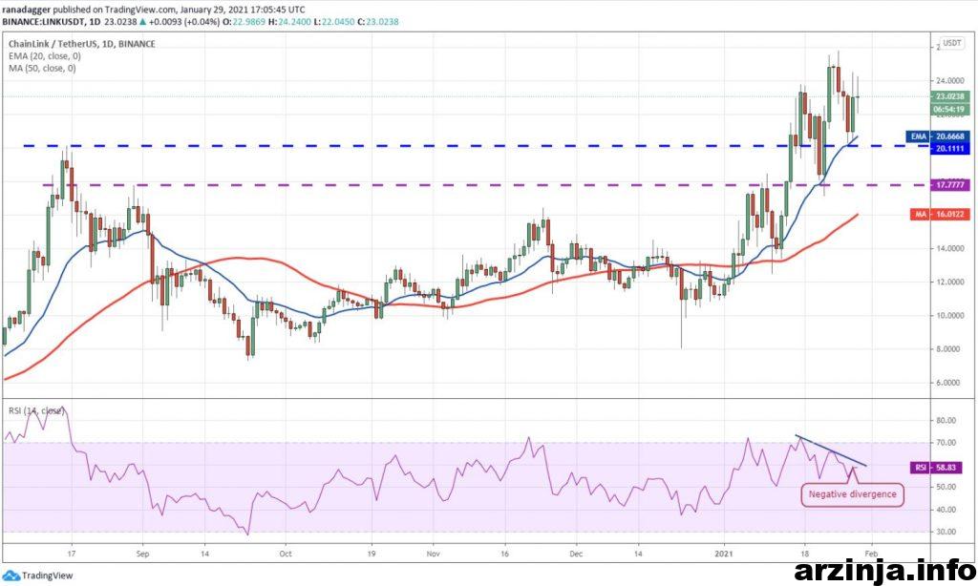Select the MA (50, close, 0) indicator legend
Viewport: 978px width, 586px height.
click(x=42, y=68)
